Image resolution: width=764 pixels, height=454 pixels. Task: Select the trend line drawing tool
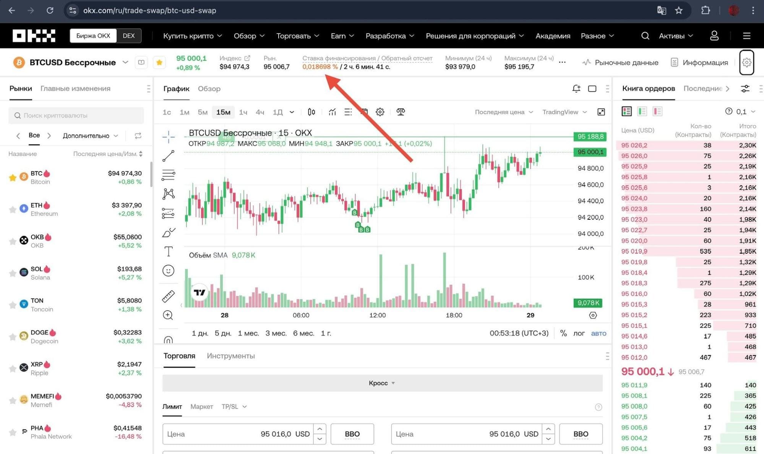tap(168, 156)
